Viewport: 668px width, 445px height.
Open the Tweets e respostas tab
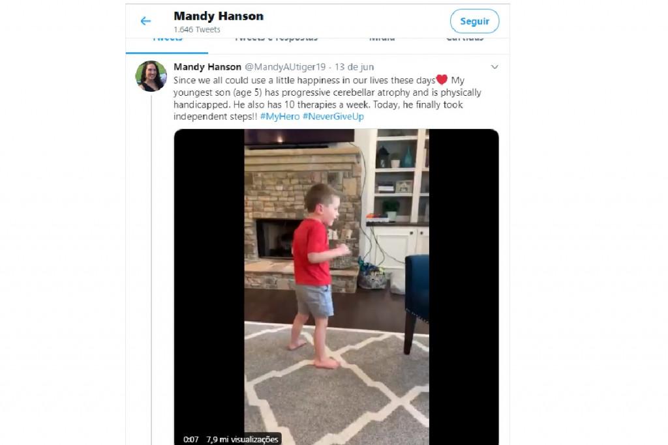click(x=277, y=39)
